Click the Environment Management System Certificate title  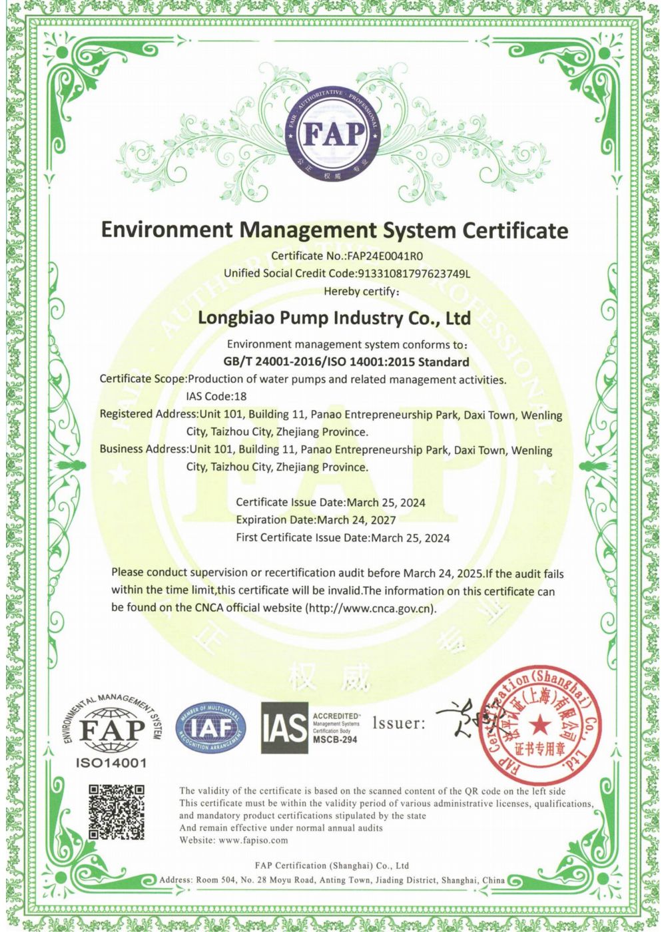(334, 230)
